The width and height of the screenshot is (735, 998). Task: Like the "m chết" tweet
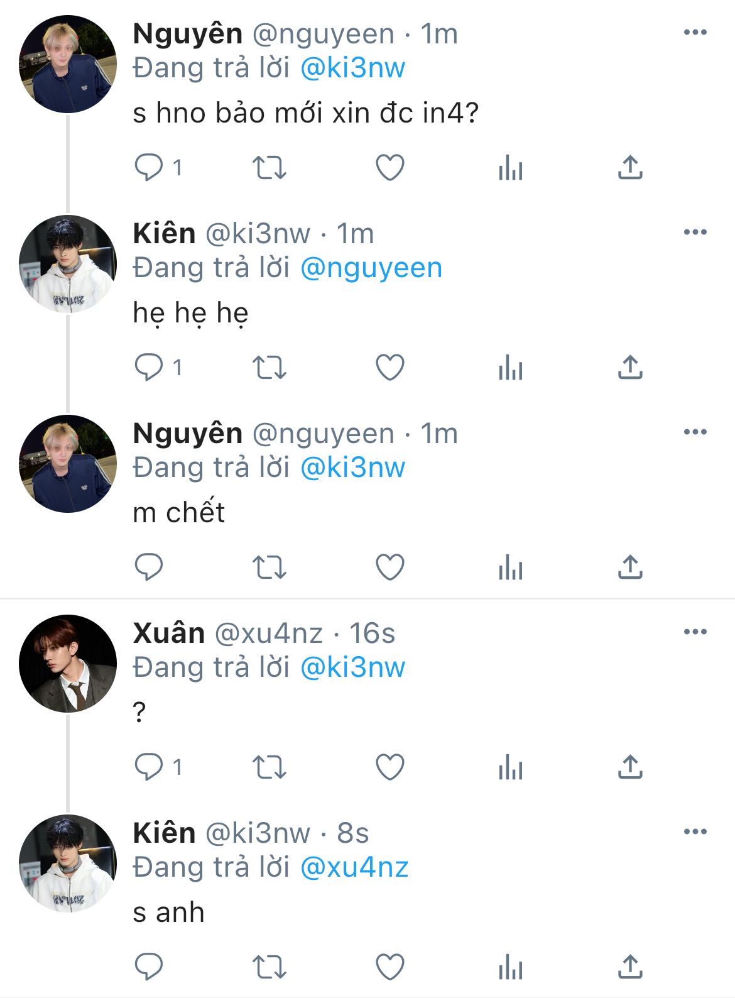(x=389, y=568)
